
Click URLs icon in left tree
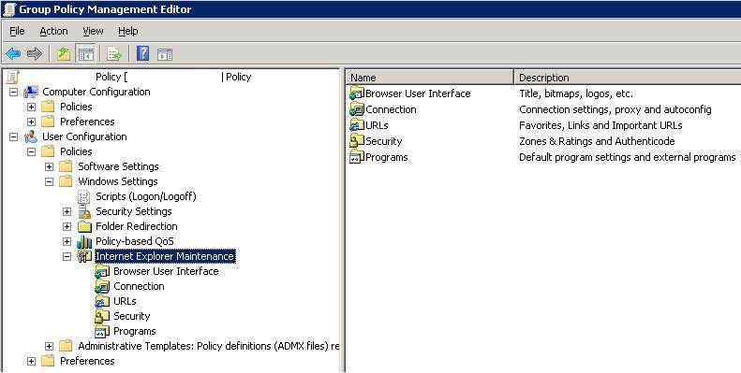click(102, 301)
